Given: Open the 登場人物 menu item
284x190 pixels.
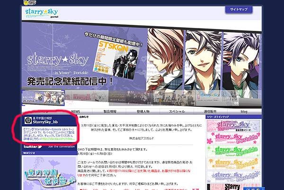Looking at the screenshot, I should [x=143, y=111].
